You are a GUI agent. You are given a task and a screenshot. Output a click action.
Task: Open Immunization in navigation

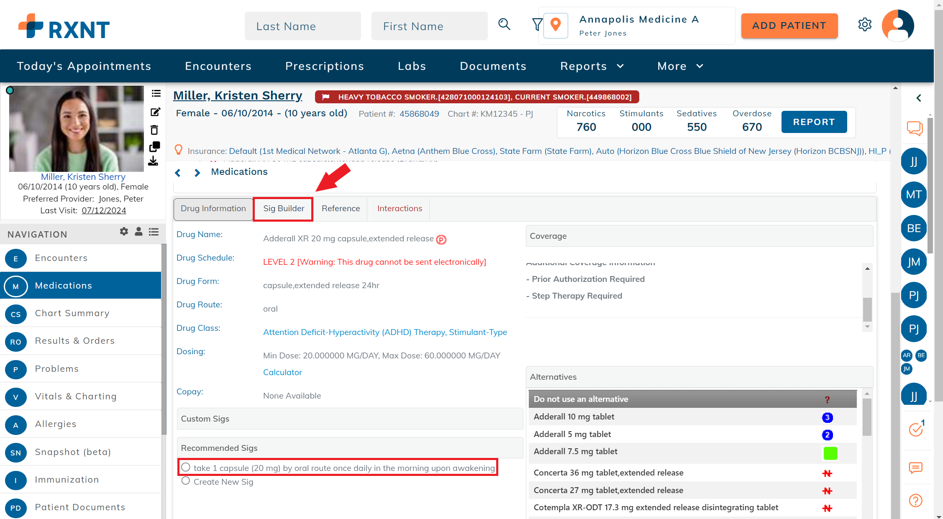click(x=81, y=480)
